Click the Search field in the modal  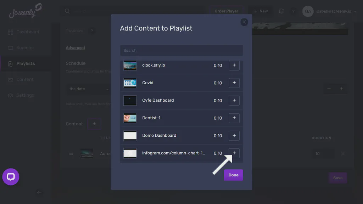(181, 50)
